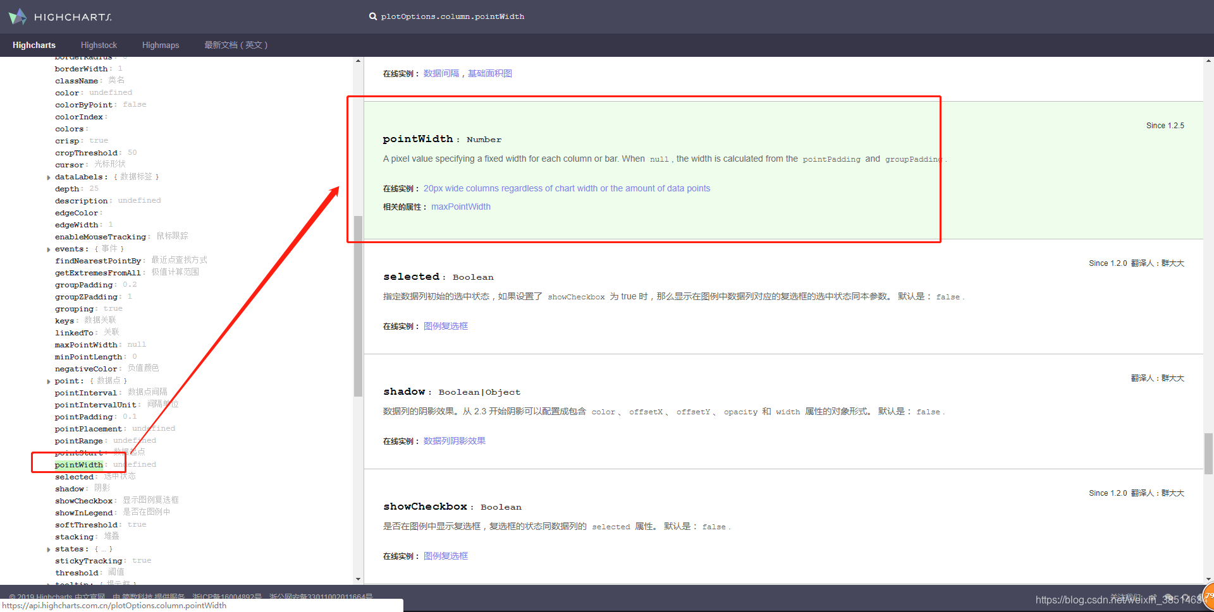Click the search magnifier icon

[x=373, y=16]
